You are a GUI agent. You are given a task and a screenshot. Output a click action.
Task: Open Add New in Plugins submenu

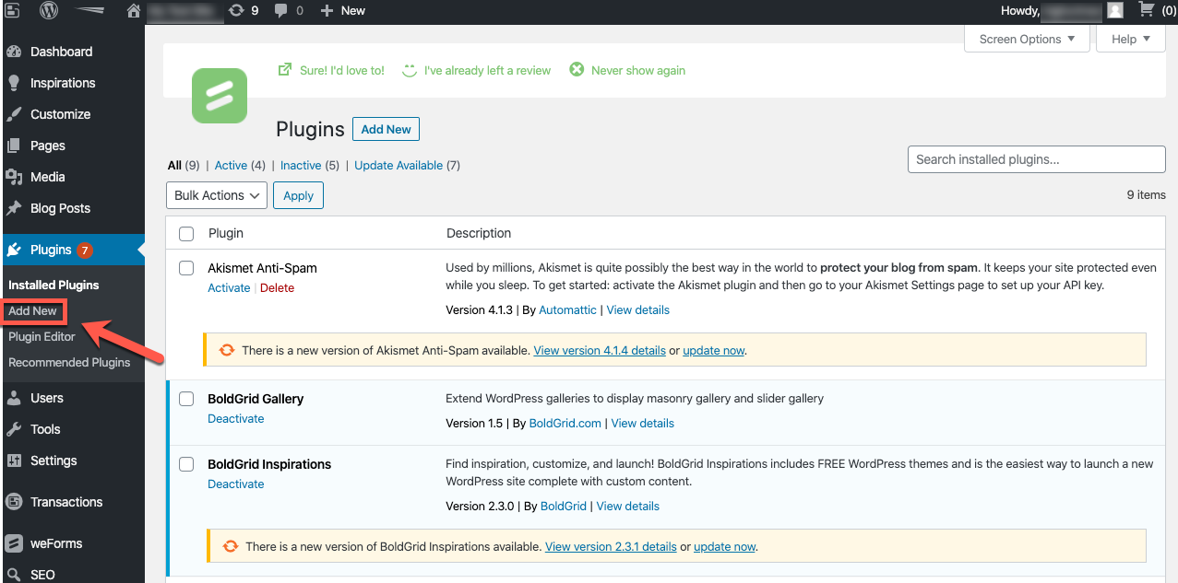(x=33, y=311)
